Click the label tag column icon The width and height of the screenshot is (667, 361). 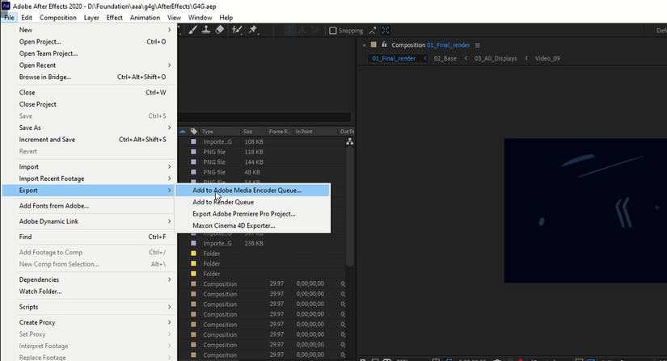pyautogui.click(x=194, y=131)
